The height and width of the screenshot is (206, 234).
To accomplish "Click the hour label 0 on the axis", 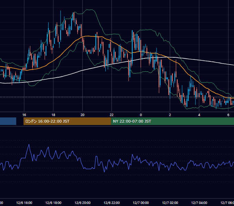I will pyautogui.click(x=141, y=115).
